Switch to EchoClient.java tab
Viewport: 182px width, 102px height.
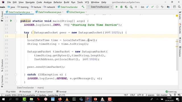coord(77,12)
